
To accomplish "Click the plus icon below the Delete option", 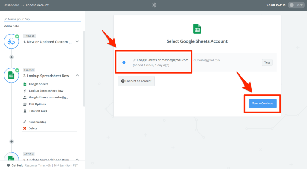I will pos(12,142).
